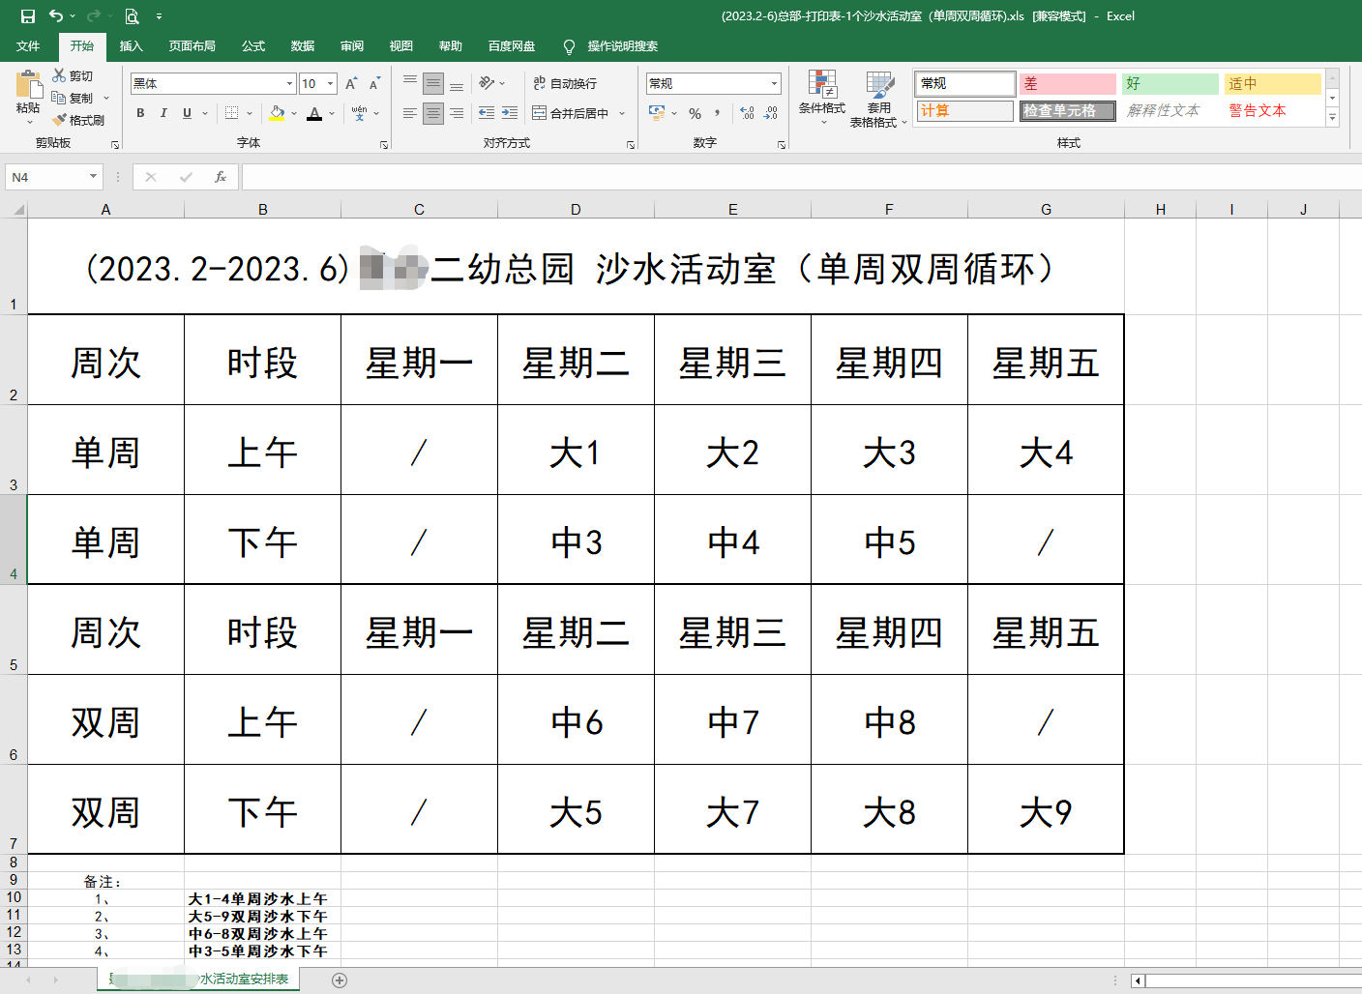Apply the font color
The width and height of the screenshot is (1362, 994).
(314, 113)
